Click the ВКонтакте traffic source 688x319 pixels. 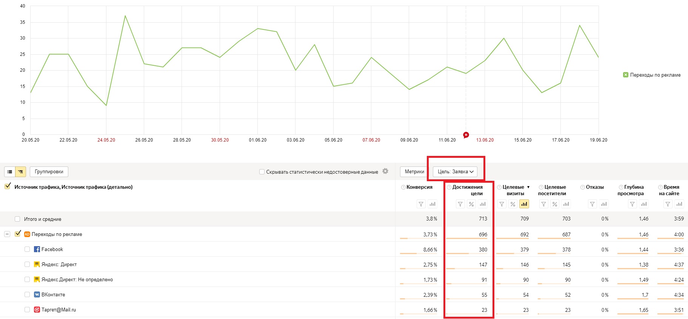(53, 294)
